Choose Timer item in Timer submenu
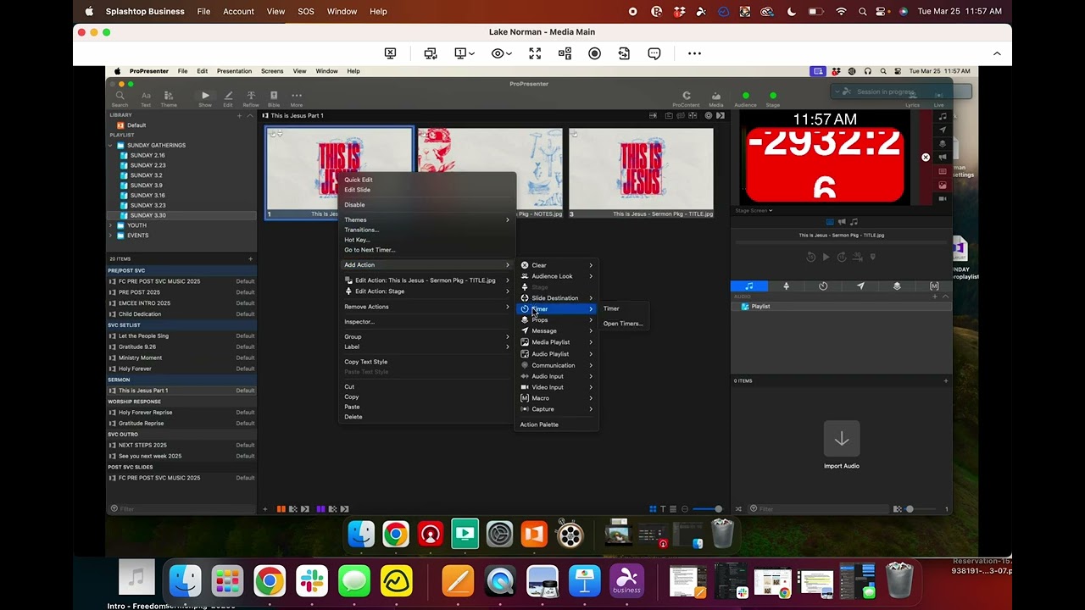Screen dimensions: 1085x610 (x=611, y=308)
